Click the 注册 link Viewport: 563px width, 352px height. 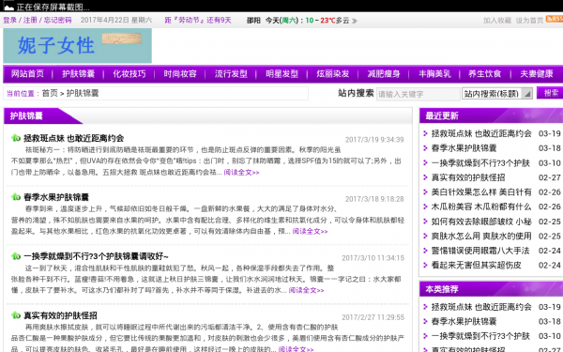click(x=30, y=20)
